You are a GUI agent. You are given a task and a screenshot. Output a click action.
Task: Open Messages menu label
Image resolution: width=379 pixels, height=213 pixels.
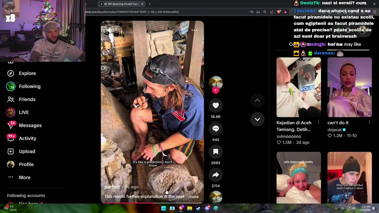coord(30,125)
